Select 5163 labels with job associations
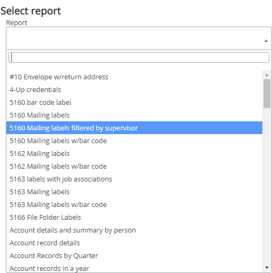This screenshot has width=272, height=273. pyautogui.click(x=134, y=179)
